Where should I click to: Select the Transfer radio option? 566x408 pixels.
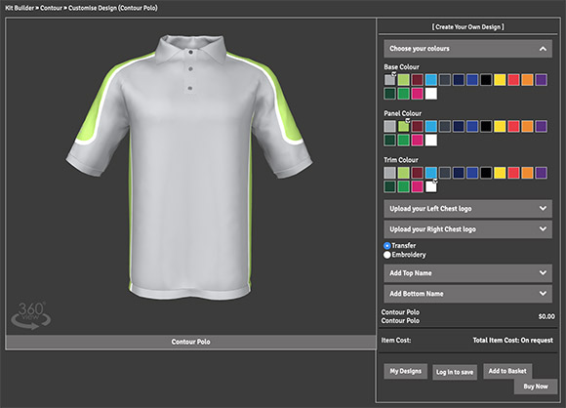387,246
